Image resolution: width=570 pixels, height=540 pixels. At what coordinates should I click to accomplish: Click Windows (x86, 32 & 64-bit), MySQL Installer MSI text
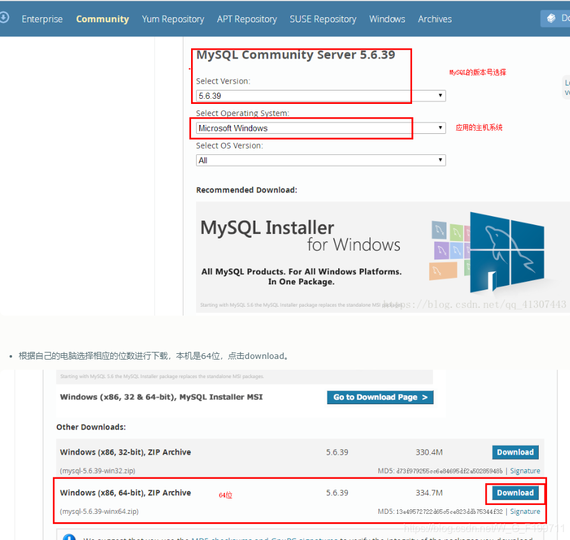(x=161, y=397)
